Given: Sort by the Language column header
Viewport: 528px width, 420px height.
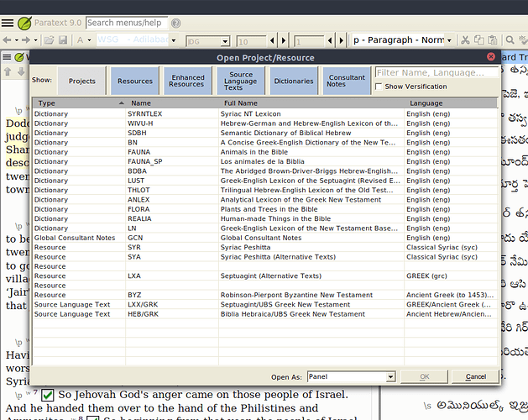Looking at the screenshot, I should pyautogui.click(x=451, y=103).
